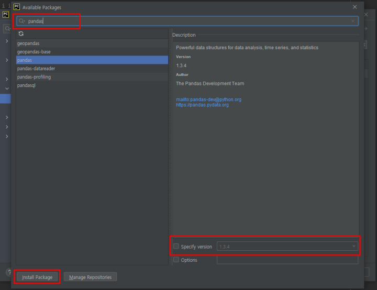Viewport: 377px width, 290px height.
Task: Pick pandasql in the package list
Action: coord(92,85)
